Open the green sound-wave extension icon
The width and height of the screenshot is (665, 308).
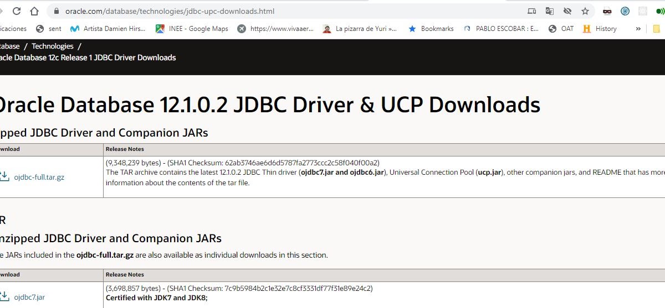tap(659, 11)
